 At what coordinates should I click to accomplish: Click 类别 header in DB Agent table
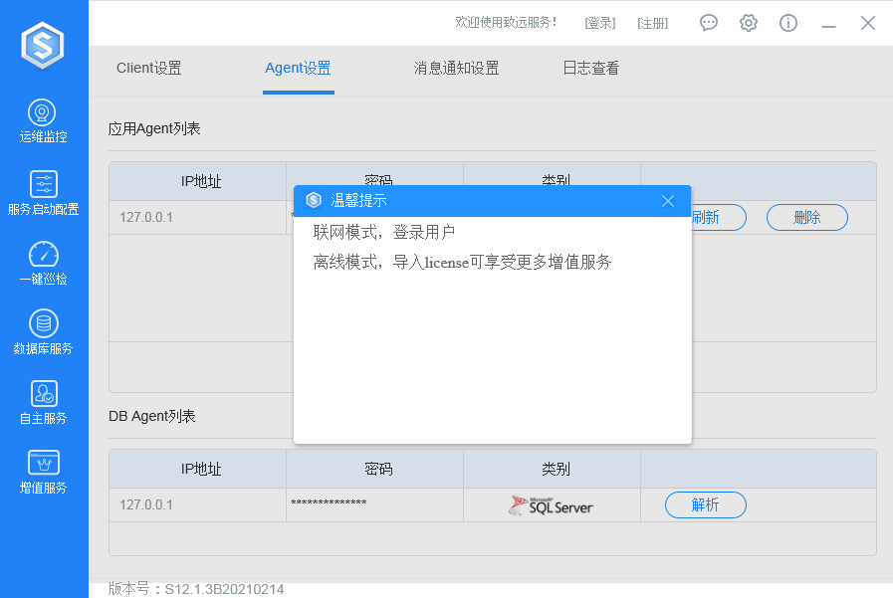click(556, 469)
